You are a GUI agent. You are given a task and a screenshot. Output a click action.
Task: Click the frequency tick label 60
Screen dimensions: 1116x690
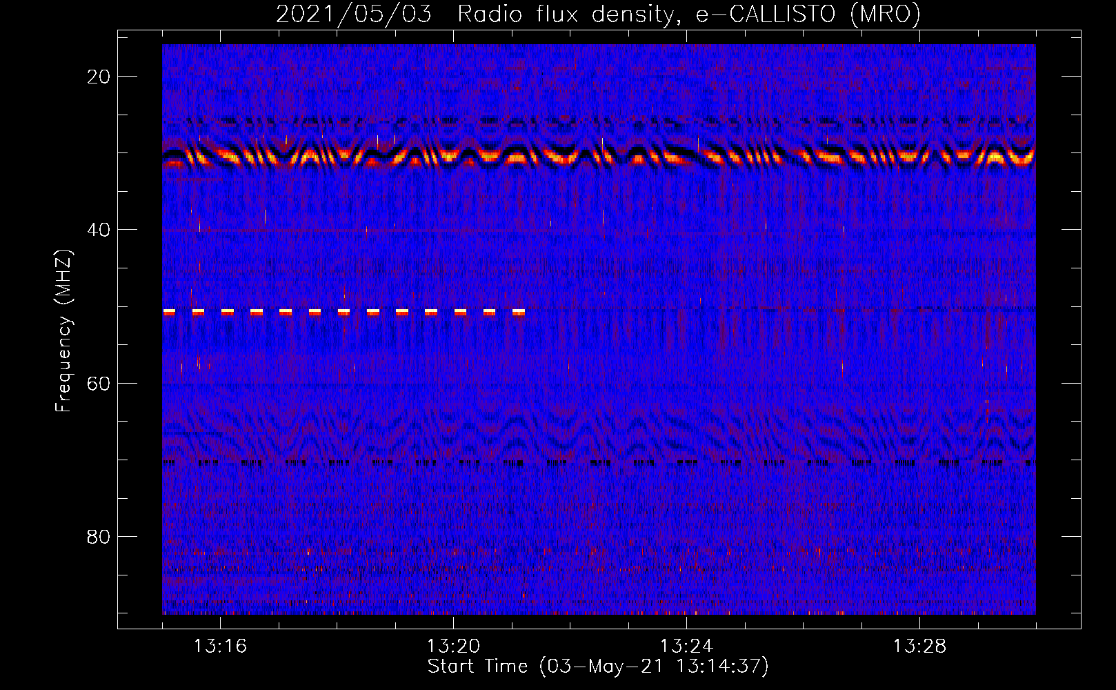click(99, 383)
